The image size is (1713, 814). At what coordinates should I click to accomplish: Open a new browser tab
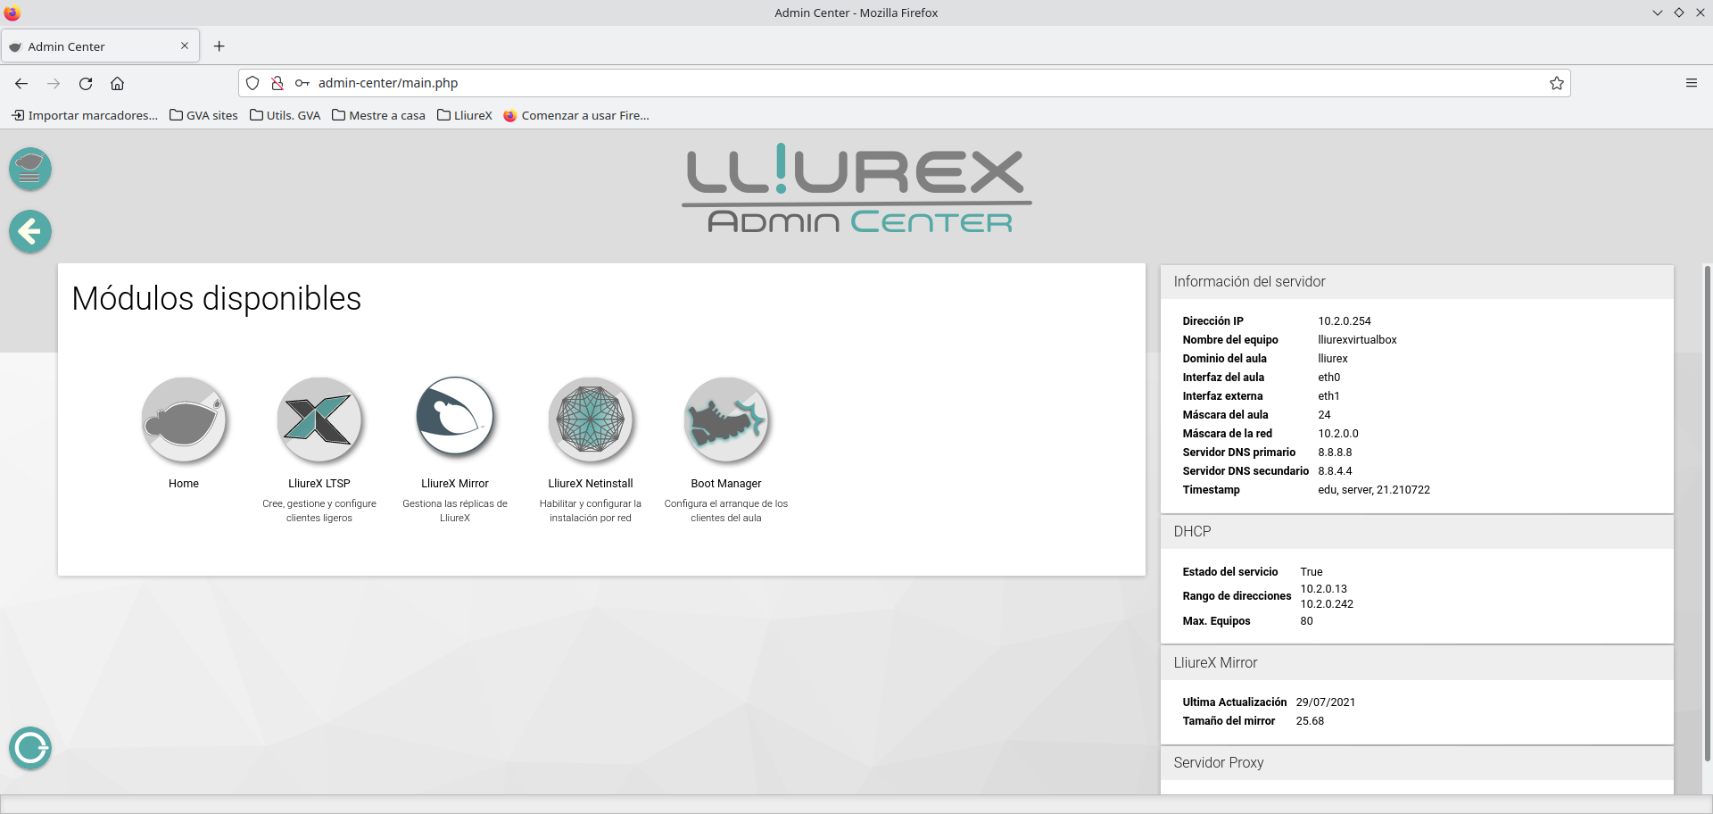point(219,46)
